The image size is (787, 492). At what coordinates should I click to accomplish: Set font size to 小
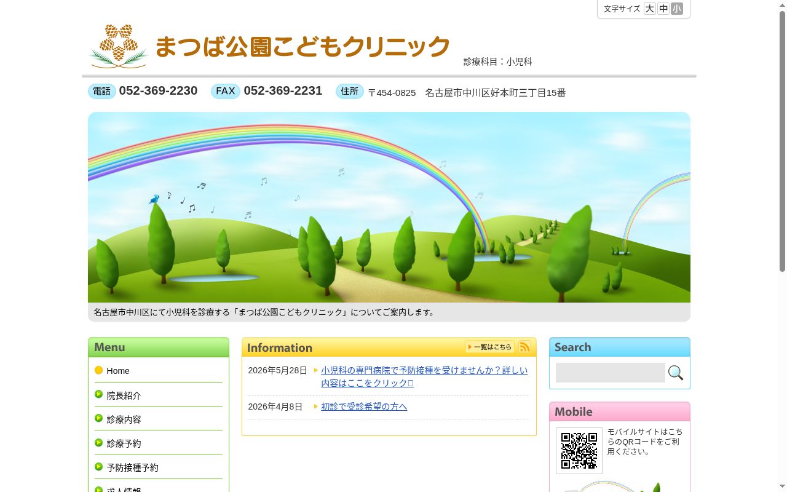(x=677, y=9)
